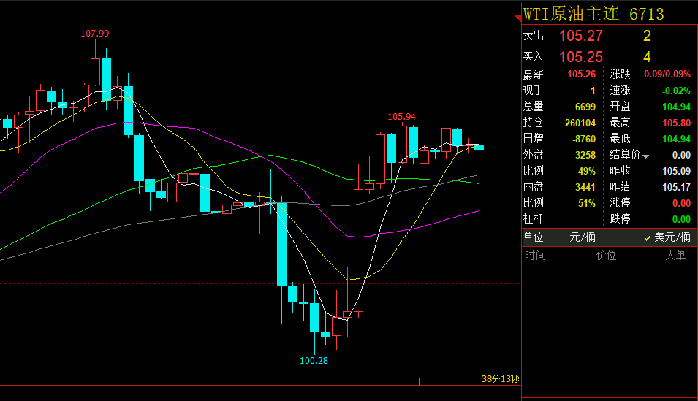The image size is (698, 401).
Task: Click the 单位 label
Action: (x=534, y=237)
